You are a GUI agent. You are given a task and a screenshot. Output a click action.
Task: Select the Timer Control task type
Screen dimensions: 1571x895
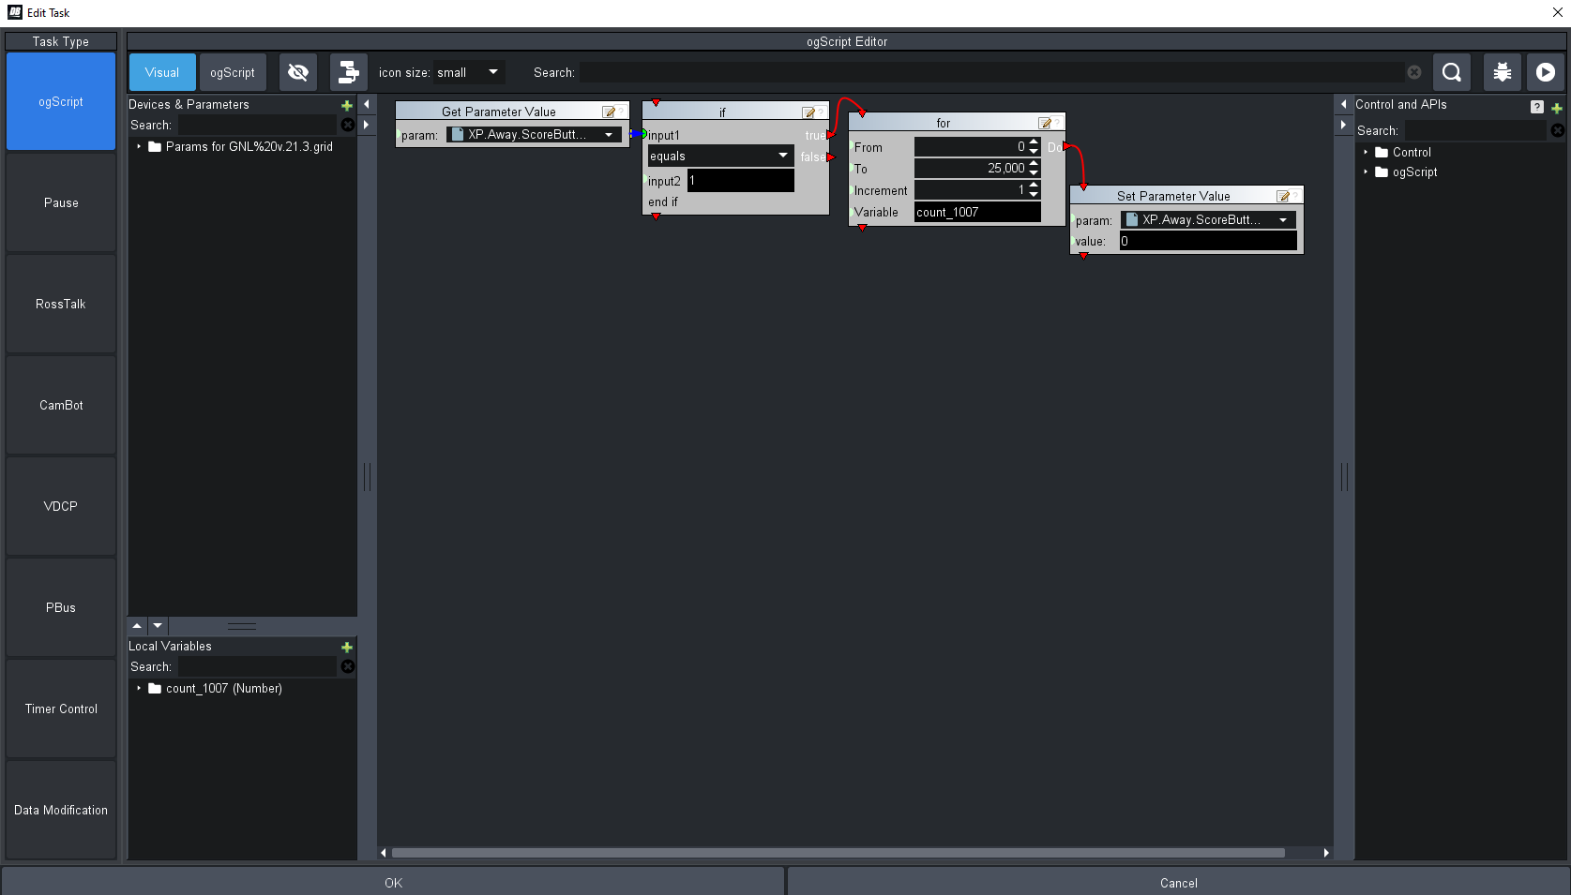(x=61, y=709)
